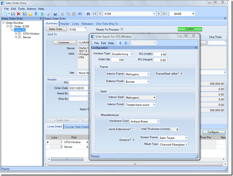Click the green Confirm button

(190, 29)
